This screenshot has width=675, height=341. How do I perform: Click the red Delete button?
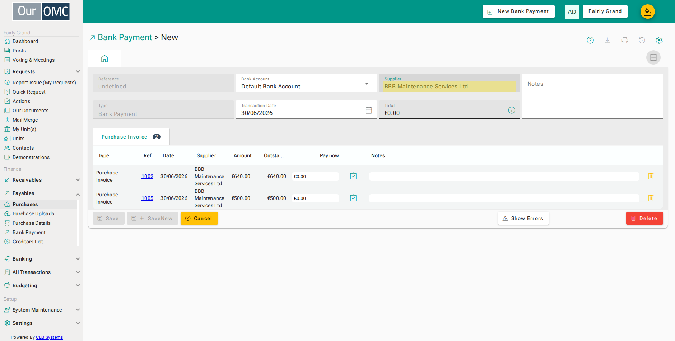644,218
